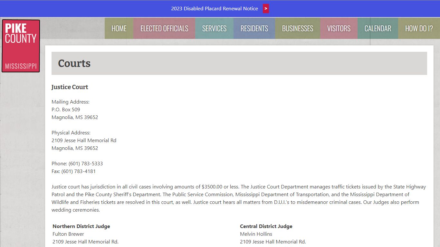Open the How Do I? menu
The image size is (440, 247).
[419, 28]
